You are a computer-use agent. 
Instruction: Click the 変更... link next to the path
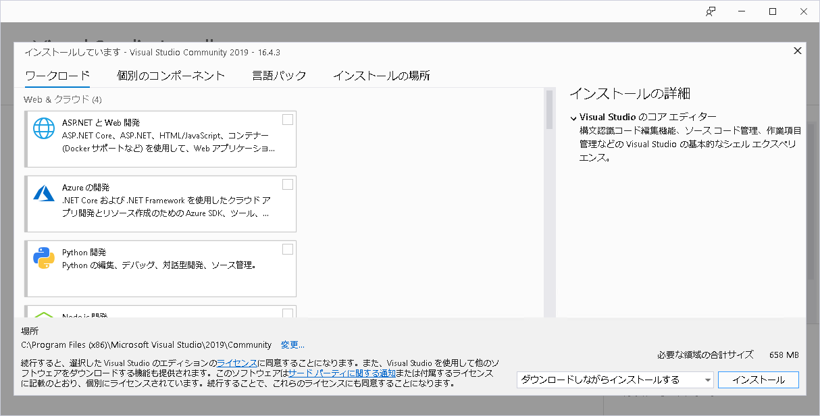coord(292,344)
